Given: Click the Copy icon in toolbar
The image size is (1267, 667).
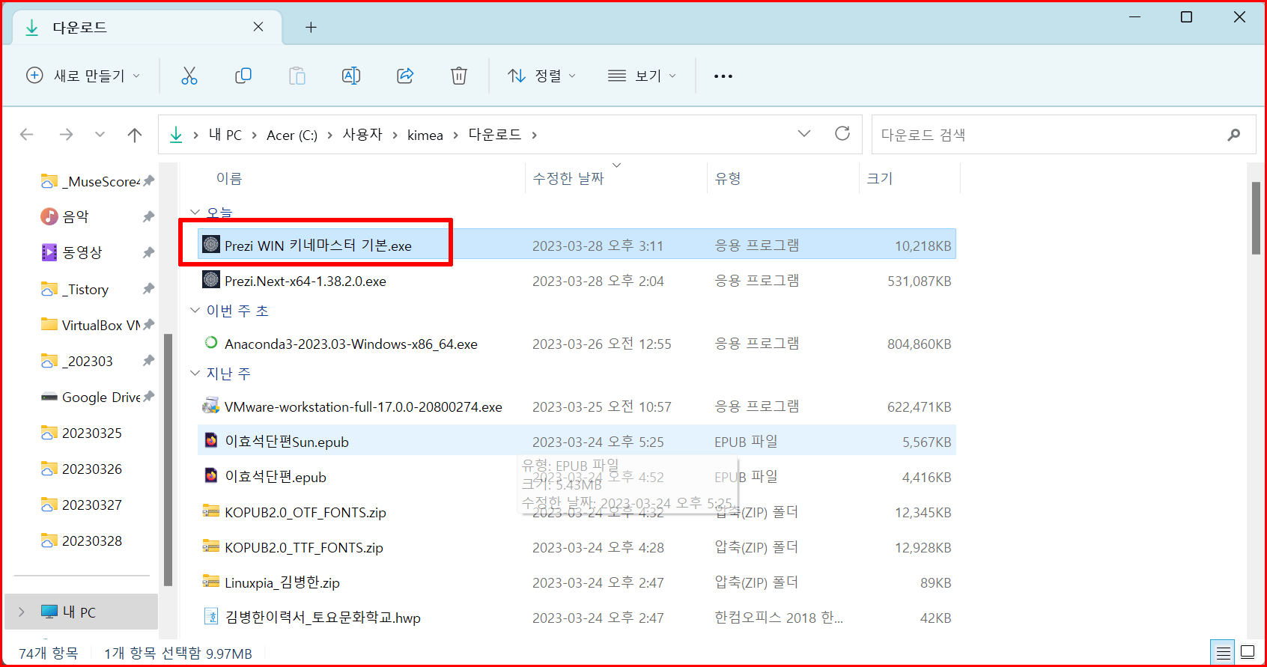Looking at the screenshot, I should (243, 76).
